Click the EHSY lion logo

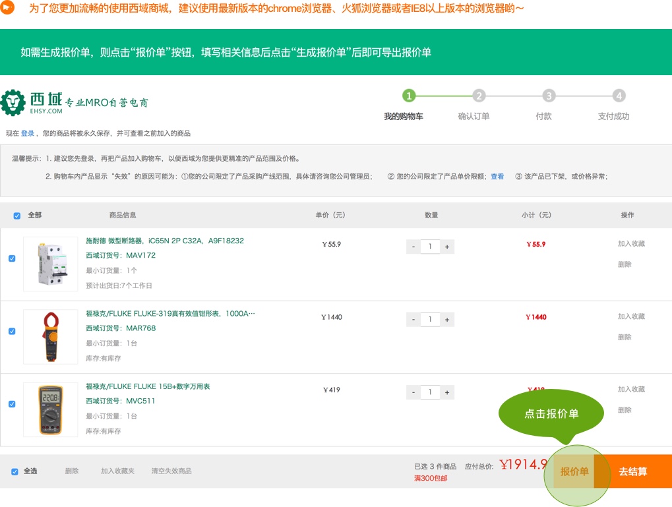coord(13,102)
